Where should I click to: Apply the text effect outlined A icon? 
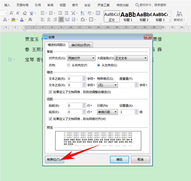(x=5, y=20)
